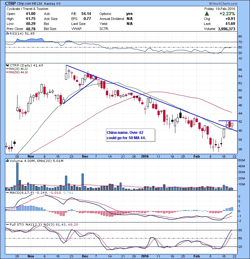Click the 'CTRP (Daily) 41.69' legend label
Image resolution: width=250 pixels, height=259 pixels.
26,65
